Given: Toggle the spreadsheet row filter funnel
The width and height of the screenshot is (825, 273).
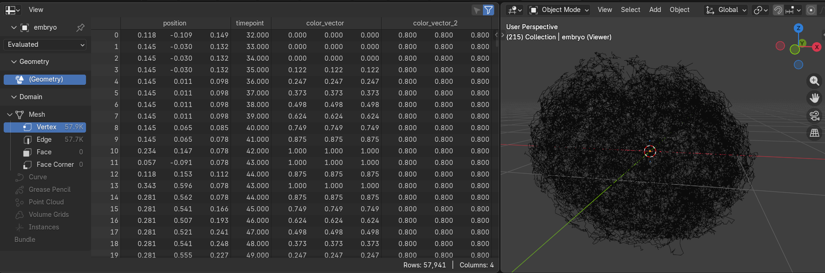Looking at the screenshot, I should click(x=488, y=10).
